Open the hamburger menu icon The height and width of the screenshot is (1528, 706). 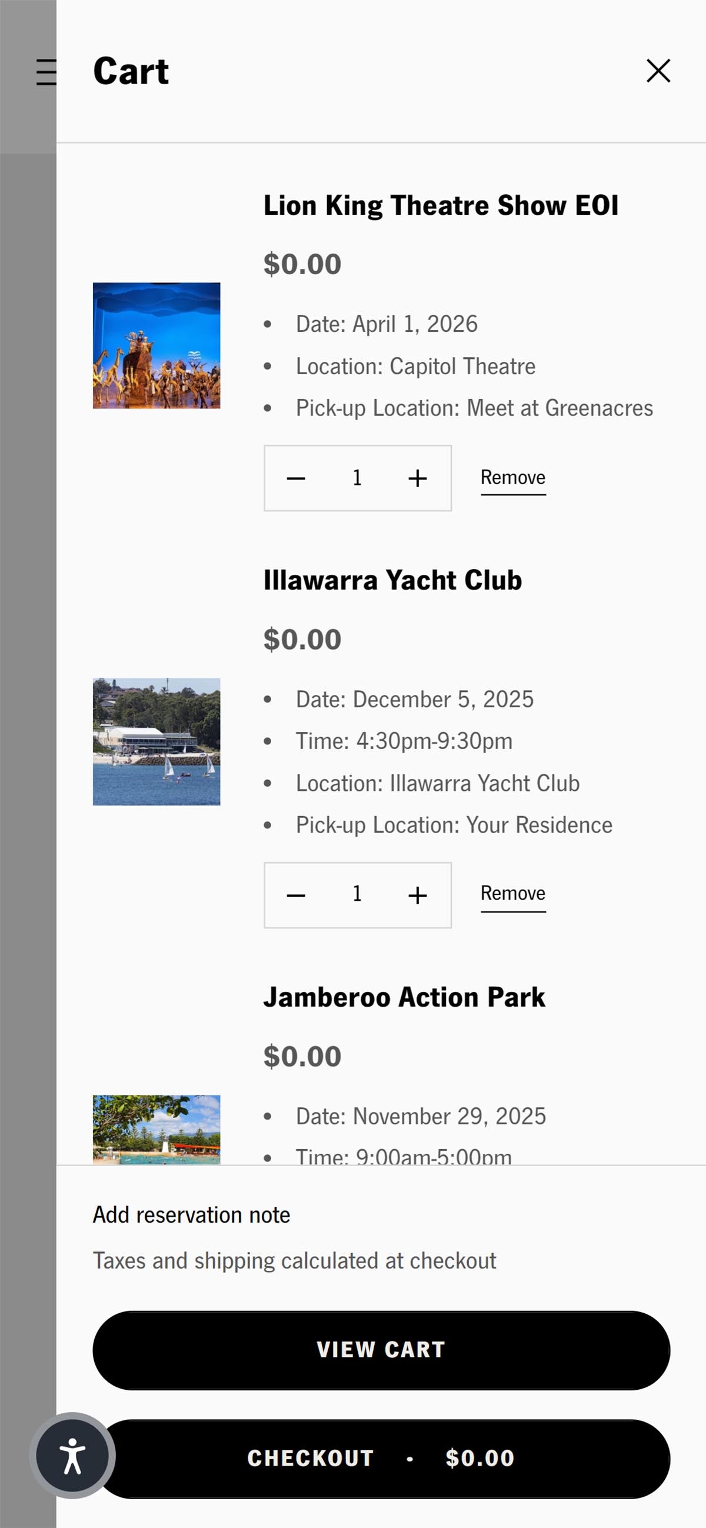click(46, 72)
